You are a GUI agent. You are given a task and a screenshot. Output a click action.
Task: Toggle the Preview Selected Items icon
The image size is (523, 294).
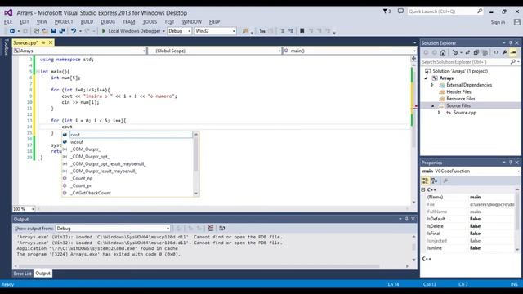(x=513, y=52)
